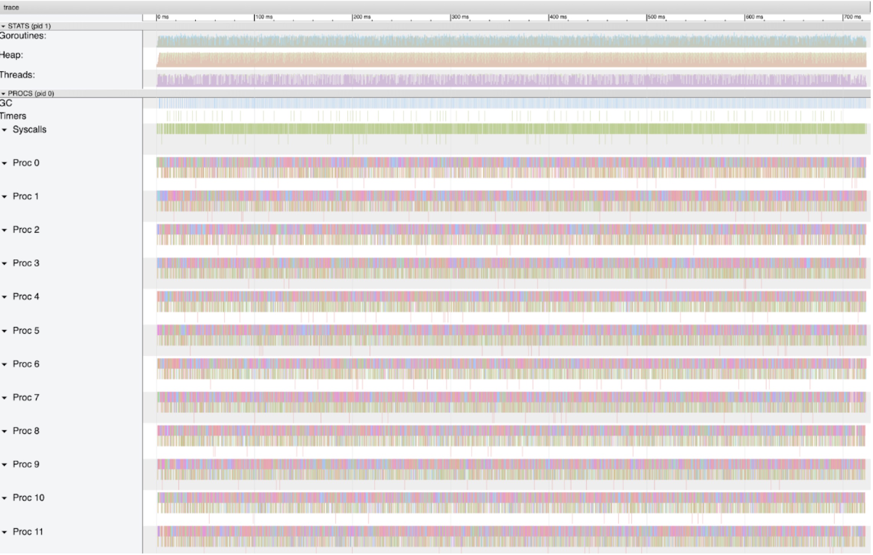Select the GC row label

[x=6, y=103]
